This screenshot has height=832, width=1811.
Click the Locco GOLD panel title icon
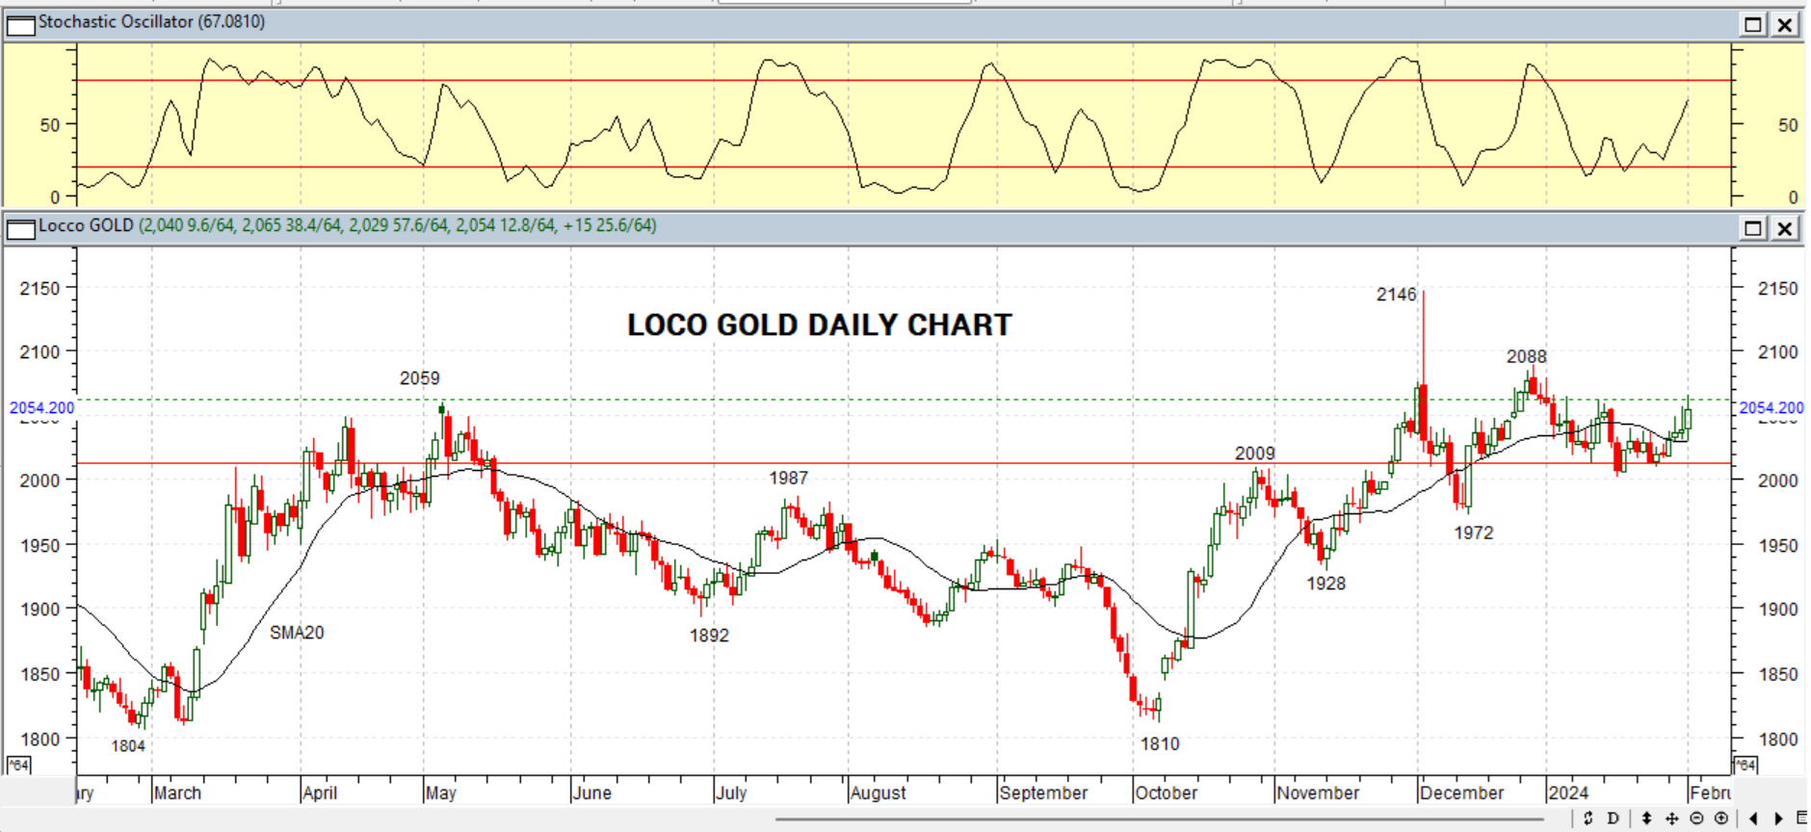(x=20, y=228)
